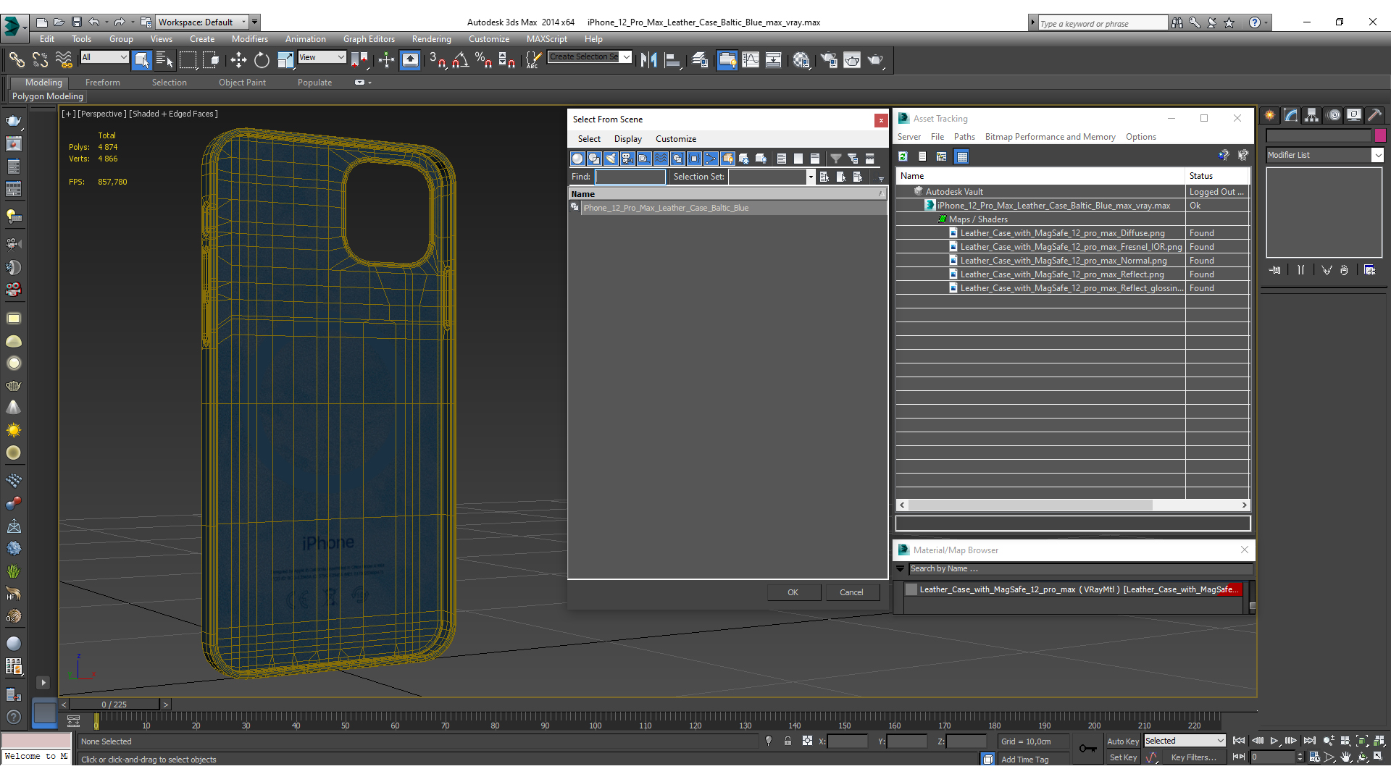Viewport: 1391px width, 782px height.
Task: Open the Selection Set dropdown in dialog
Action: click(811, 177)
